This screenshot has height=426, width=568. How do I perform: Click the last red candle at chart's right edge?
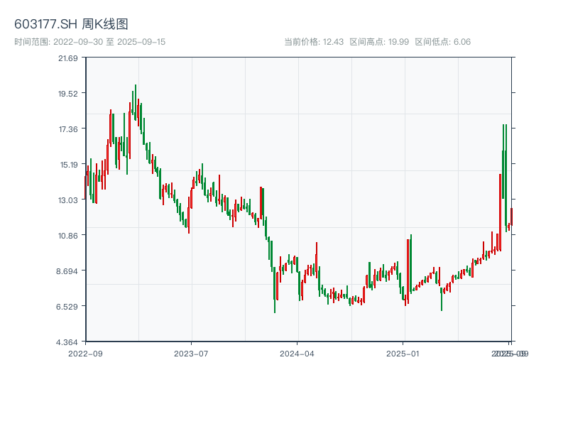[x=511, y=217]
